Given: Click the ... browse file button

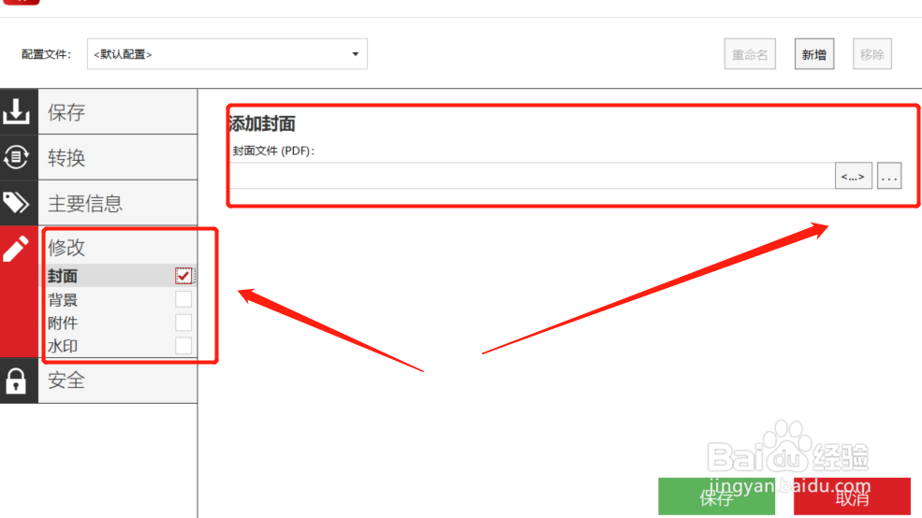Looking at the screenshot, I should point(889,176).
